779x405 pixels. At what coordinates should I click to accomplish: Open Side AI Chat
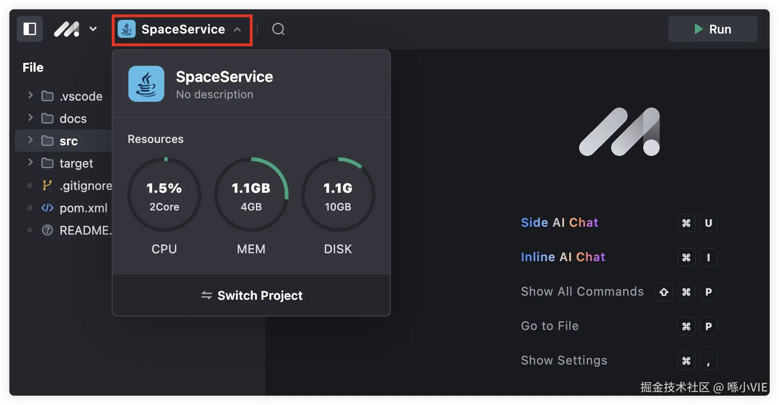tap(559, 223)
